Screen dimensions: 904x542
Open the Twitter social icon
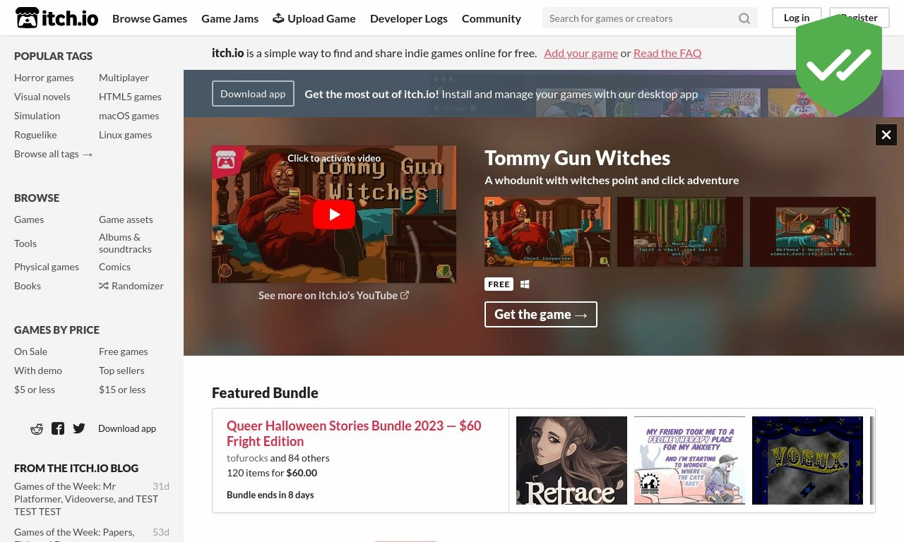79,428
